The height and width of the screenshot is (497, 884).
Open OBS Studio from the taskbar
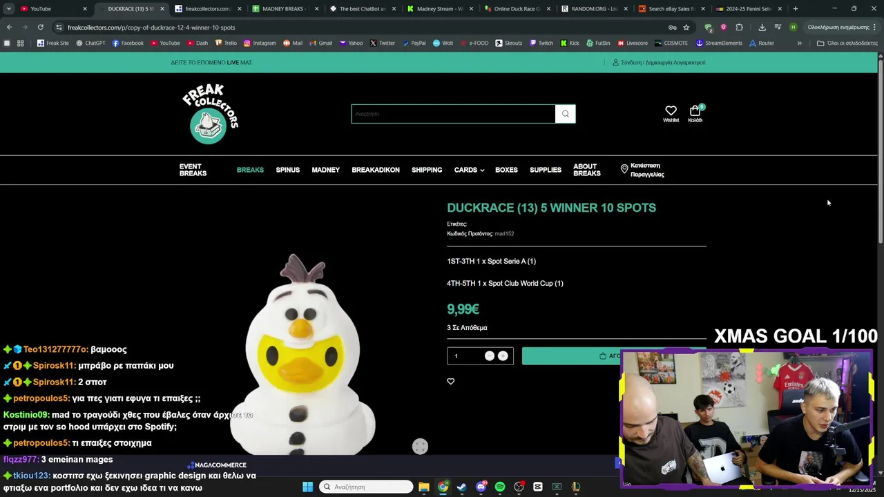point(519,487)
